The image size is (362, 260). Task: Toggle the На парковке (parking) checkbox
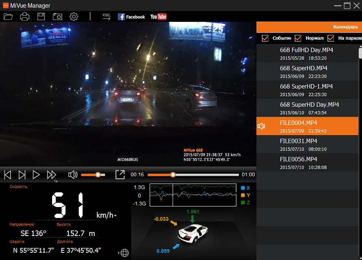click(331, 38)
